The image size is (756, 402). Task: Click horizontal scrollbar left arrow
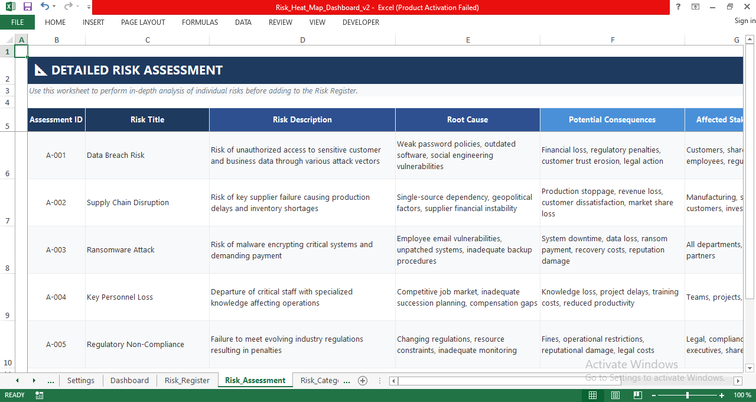click(x=394, y=381)
